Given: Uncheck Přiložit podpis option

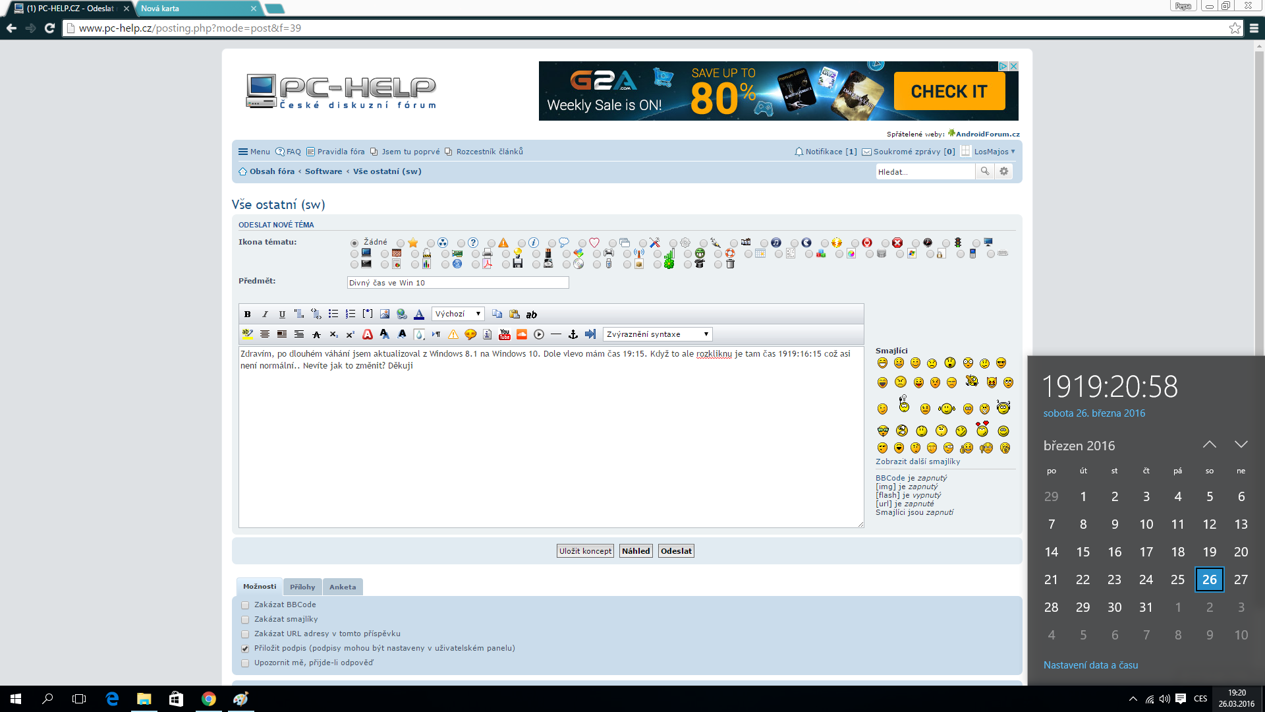Looking at the screenshot, I should click(x=245, y=649).
